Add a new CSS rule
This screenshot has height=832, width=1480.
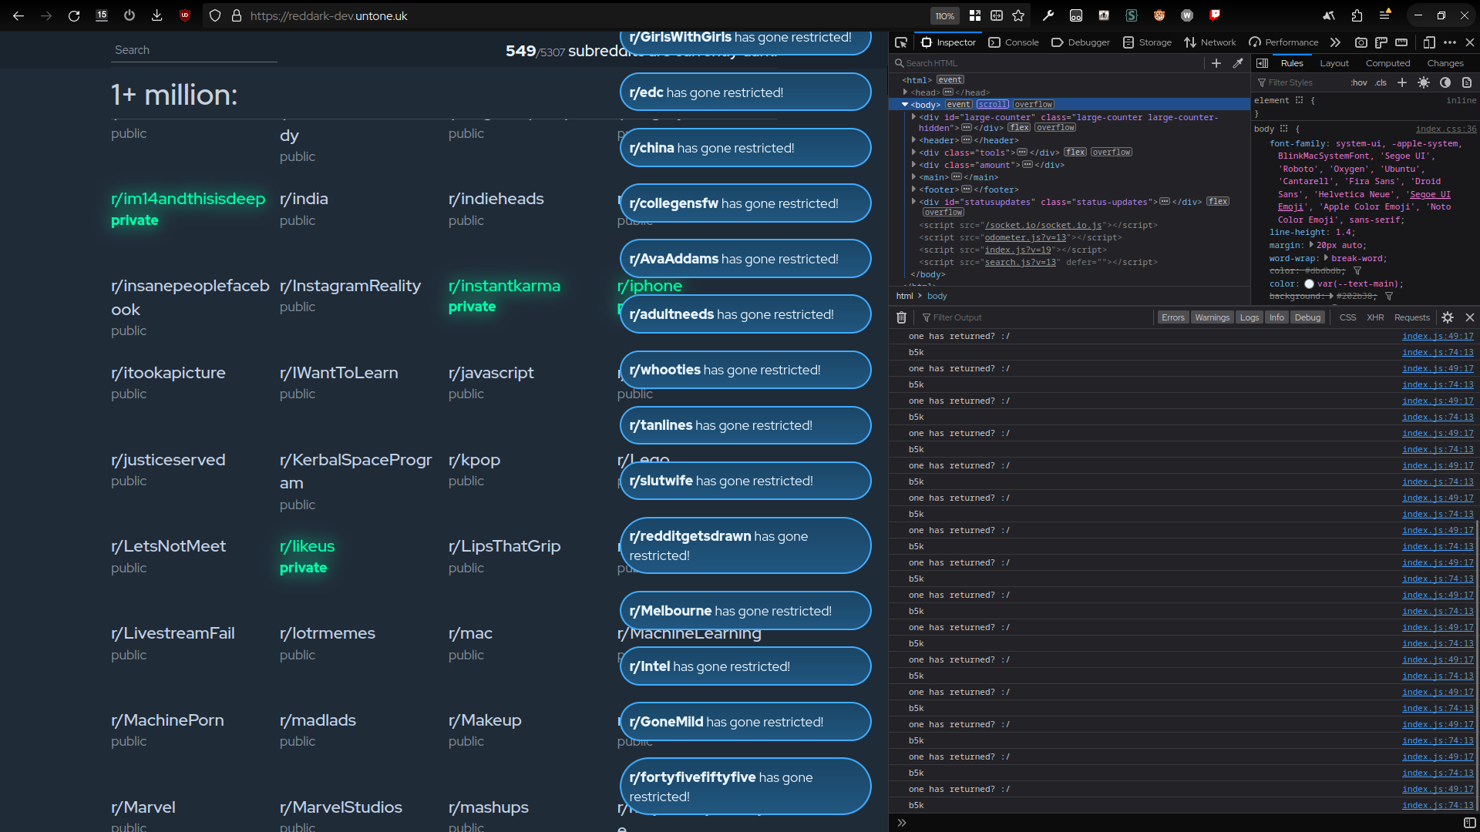1402,82
